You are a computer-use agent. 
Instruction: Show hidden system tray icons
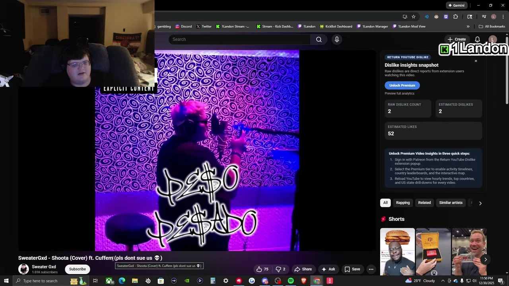pos(443,281)
